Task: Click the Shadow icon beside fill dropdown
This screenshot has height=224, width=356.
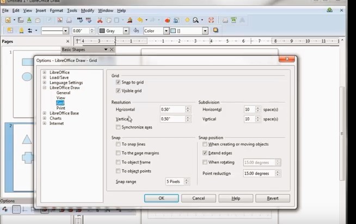Action: click(216, 31)
